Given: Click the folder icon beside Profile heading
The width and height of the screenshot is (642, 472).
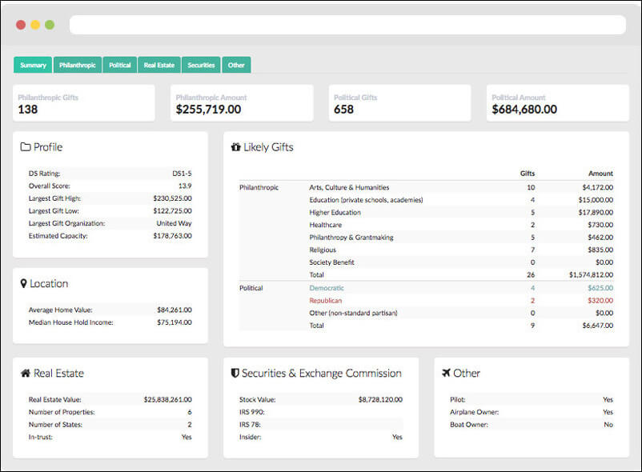Looking at the screenshot, I should (x=26, y=147).
